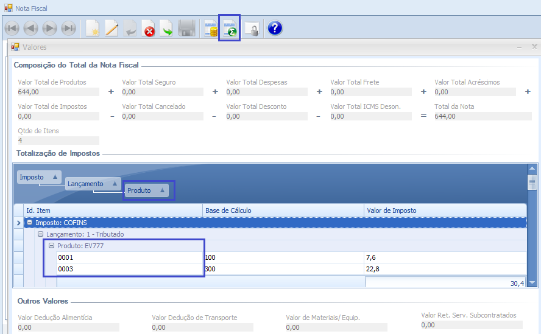Open the totals sigma icon

tap(230, 29)
